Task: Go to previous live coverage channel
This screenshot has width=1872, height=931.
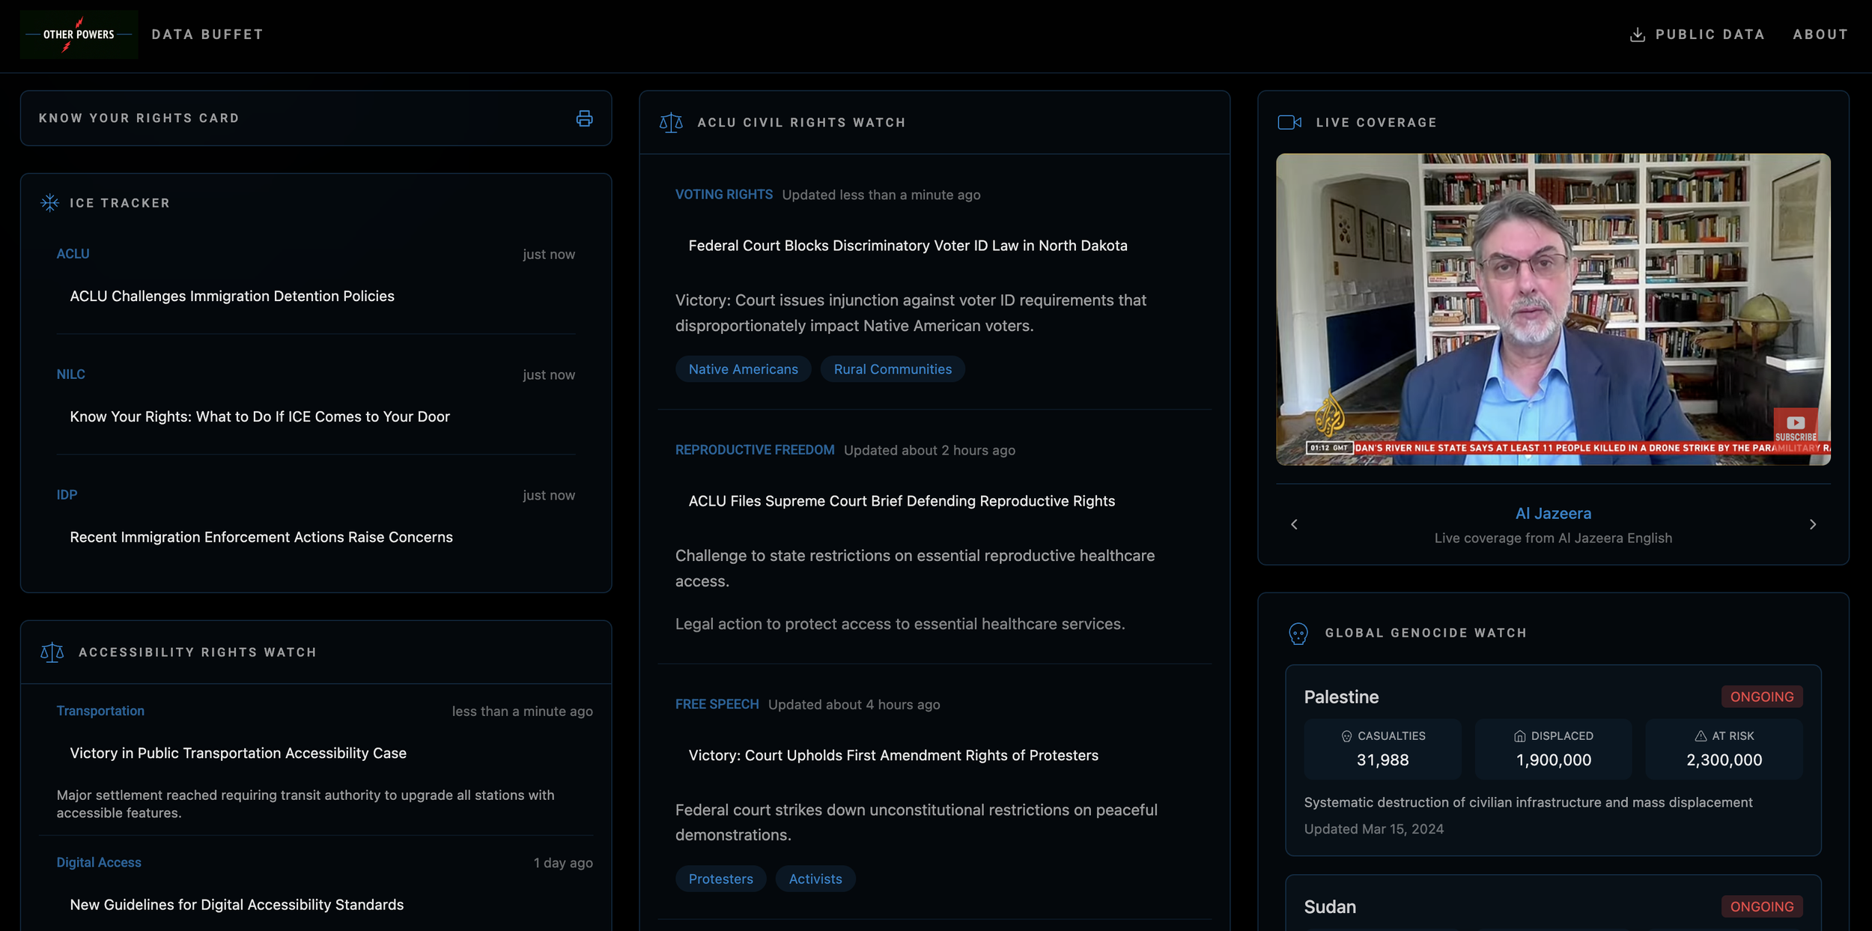Action: [x=1294, y=524]
